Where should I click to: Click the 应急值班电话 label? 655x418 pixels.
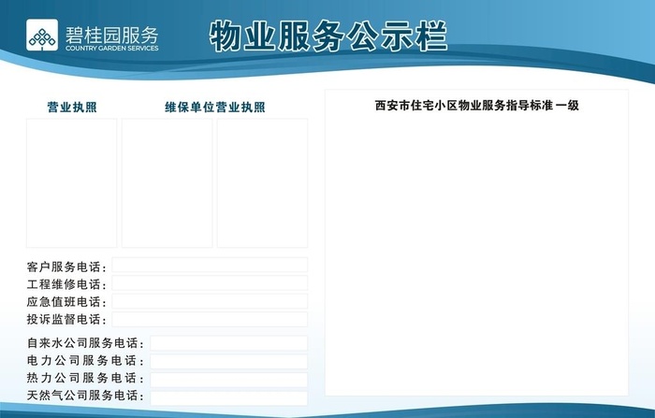(x=66, y=302)
